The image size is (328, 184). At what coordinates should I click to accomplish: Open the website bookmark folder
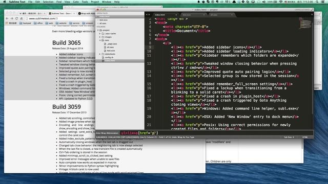point(61,23)
